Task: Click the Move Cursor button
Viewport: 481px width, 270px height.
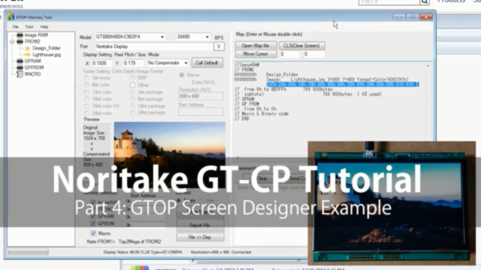Action: tap(256, 54)
